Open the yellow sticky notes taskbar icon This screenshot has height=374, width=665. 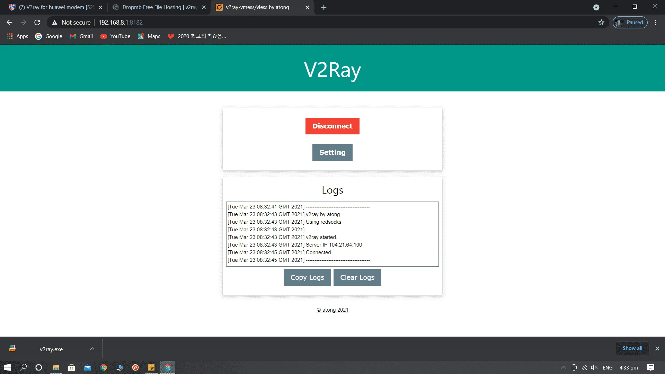(x=151, y=367)
